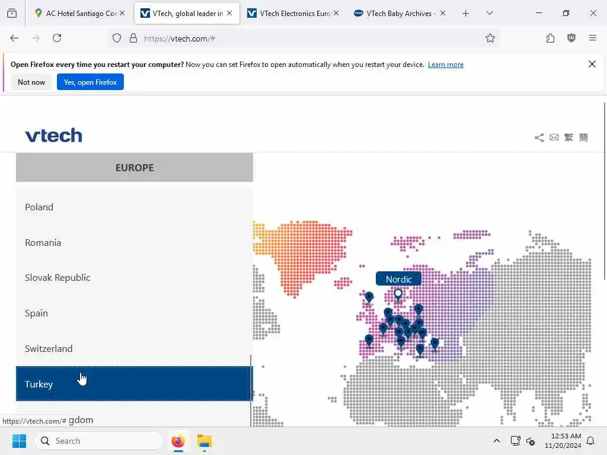Click the white Nordic map pin
Image resolution: width=607 pixels, height=455 pixels.
point(398,294)
